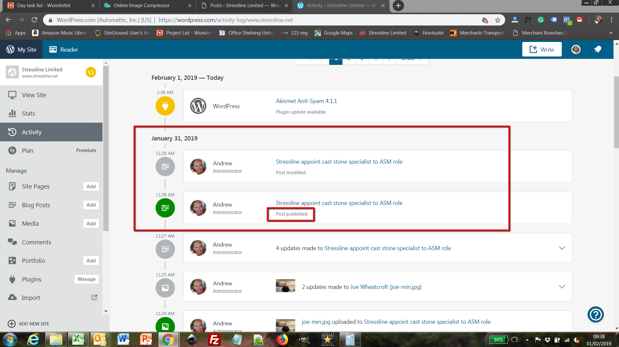Click Add next to Blog Posts

[x=91, y=205]
